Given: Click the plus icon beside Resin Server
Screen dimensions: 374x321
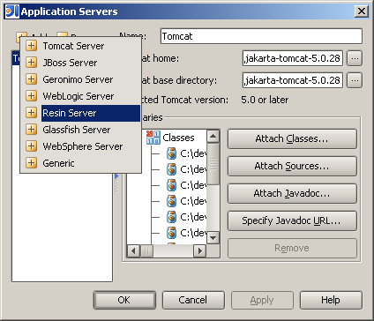Looking at the screenshot, I should pos(31,113).
